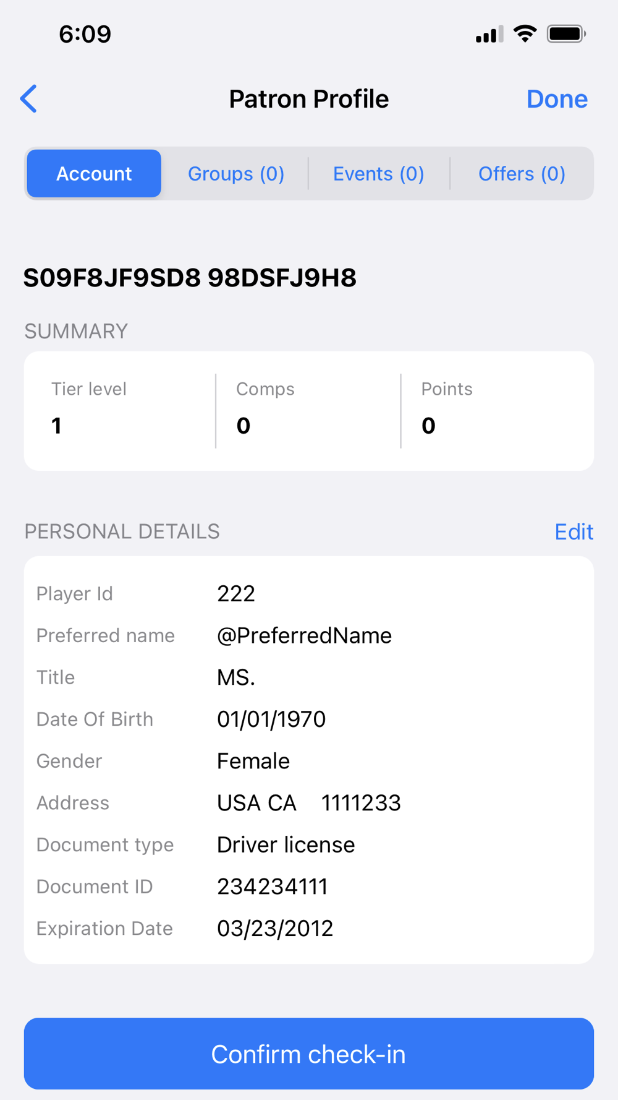This screenshot has height=1100, width=618.
Task: Tap the Tier level summary cell
Action: pyautogui.click(x=119, y=410)
